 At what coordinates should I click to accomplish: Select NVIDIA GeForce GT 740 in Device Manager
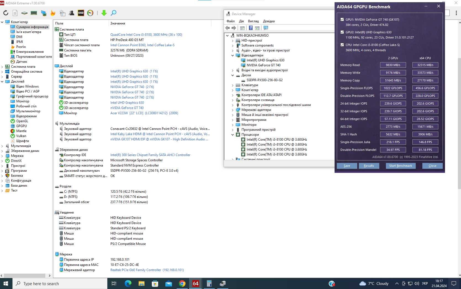(263, 65)
